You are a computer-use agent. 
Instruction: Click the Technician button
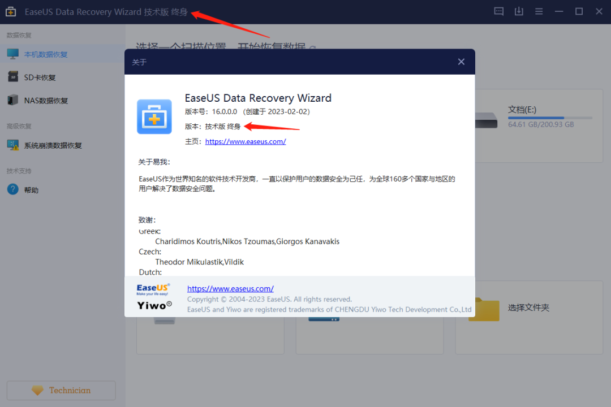(61, 390)
